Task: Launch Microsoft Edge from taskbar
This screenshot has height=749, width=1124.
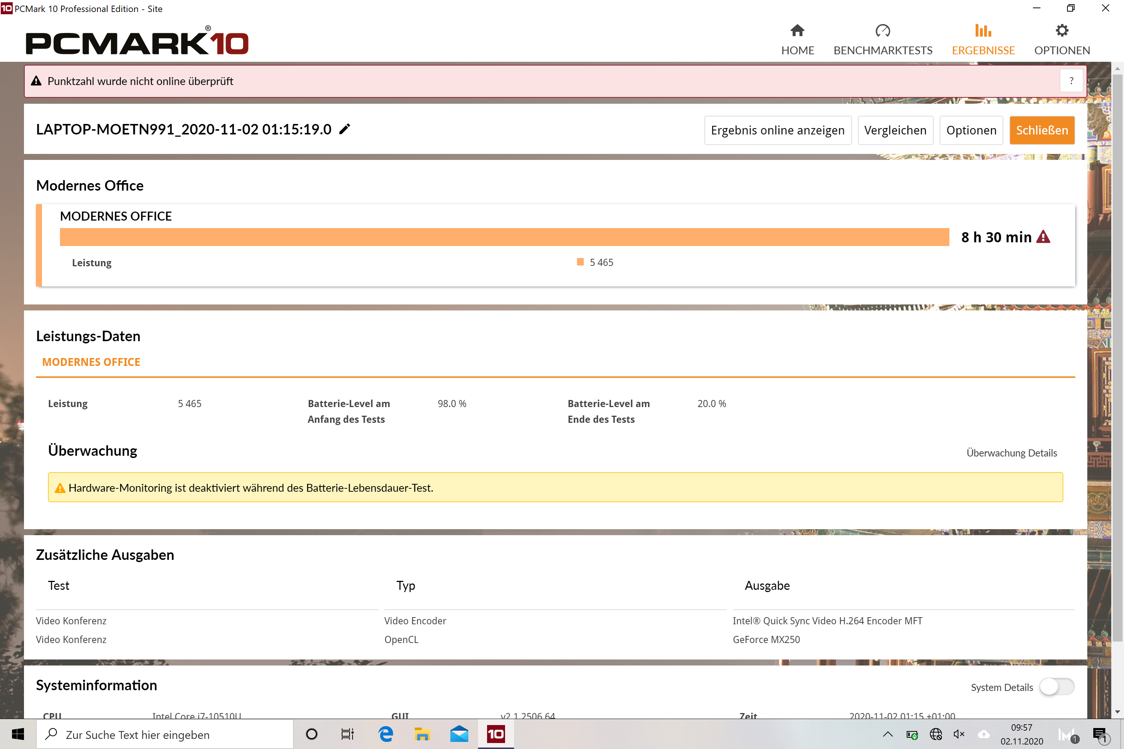Action: (385, 734)
